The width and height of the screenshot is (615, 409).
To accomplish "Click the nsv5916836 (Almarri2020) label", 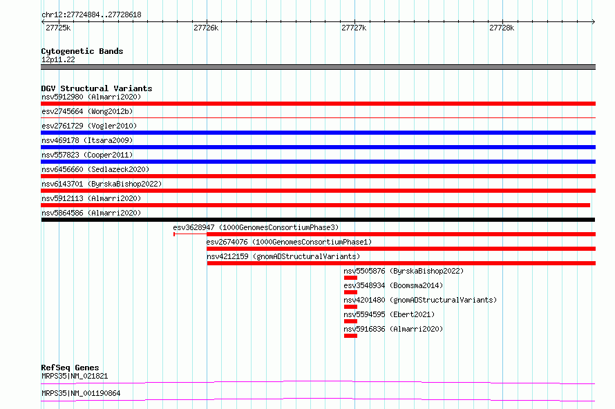I will pos(393,329).
